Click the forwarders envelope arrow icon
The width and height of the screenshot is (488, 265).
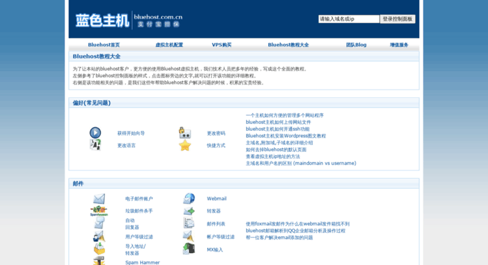[x=189, y=211]
